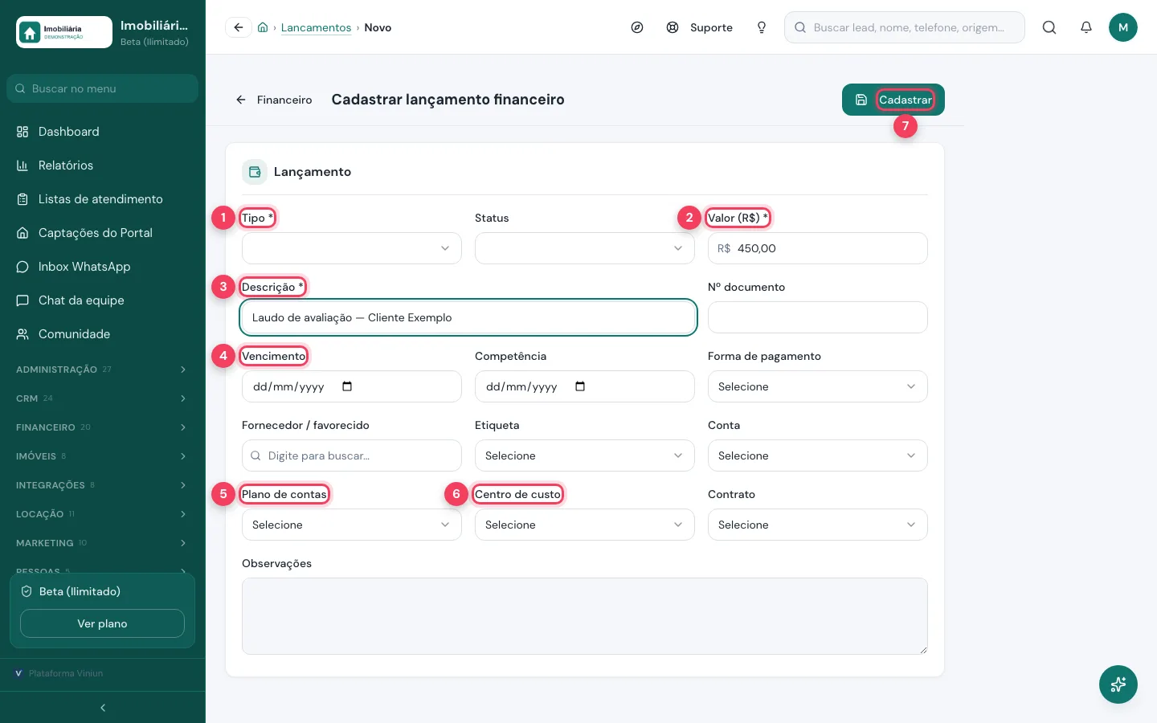Open Inbox WhatsApp
The width and height of the screenshot is (1157, 723).
(x=103, y=267)
